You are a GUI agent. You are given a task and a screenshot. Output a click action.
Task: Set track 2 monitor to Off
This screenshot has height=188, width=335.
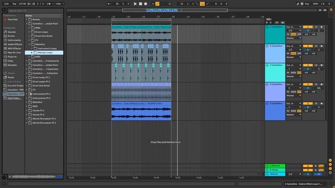click(299, 53)
